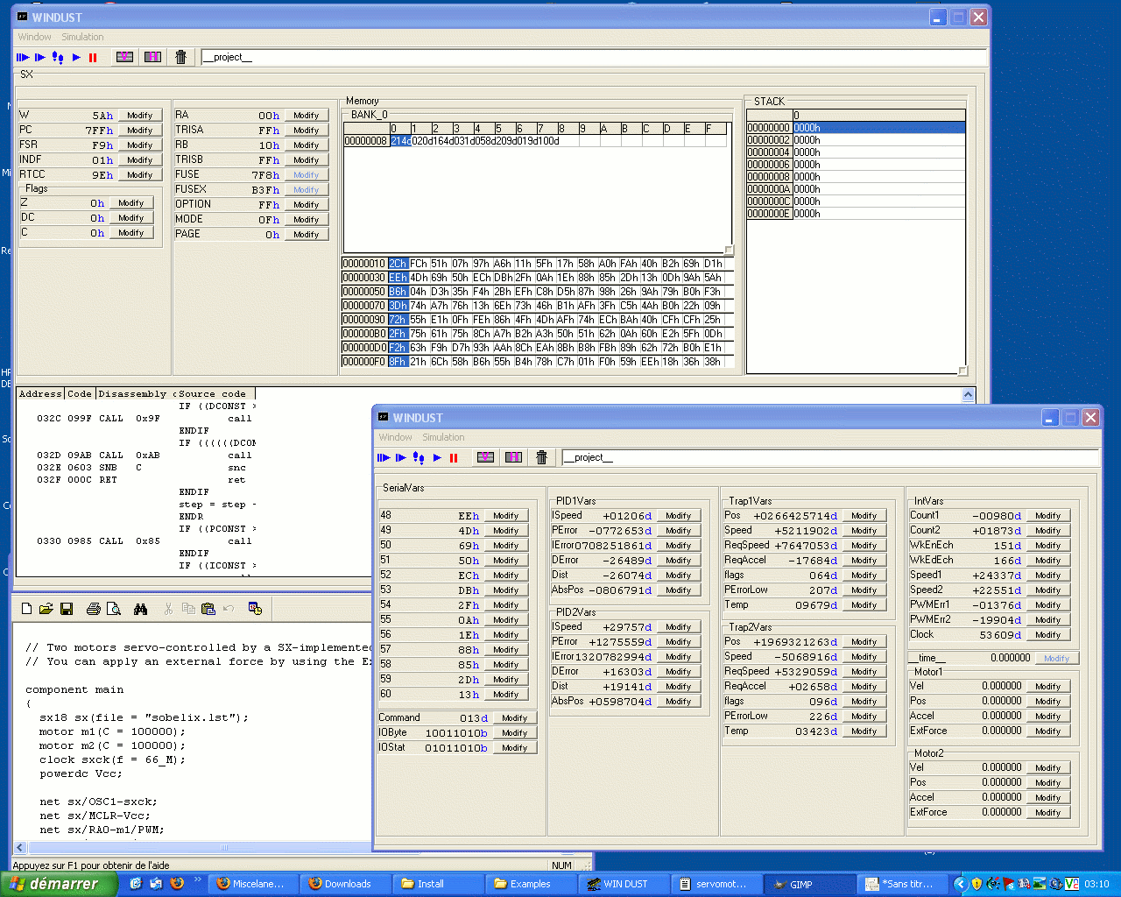1121x897 pixels.
Task: Click the save floppy disk icon in the editor toolbar
Action: click(x=67, y=609)
